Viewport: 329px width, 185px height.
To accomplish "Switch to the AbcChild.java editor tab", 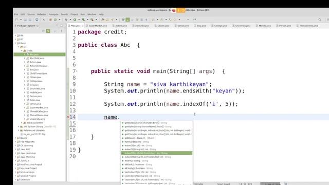I will (141, 26).
